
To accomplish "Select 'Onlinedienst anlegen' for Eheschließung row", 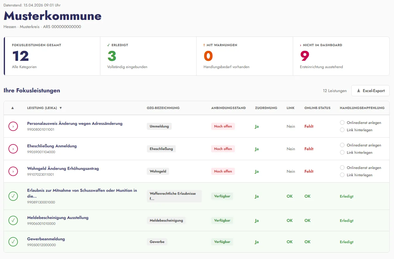I will (342, 145).
